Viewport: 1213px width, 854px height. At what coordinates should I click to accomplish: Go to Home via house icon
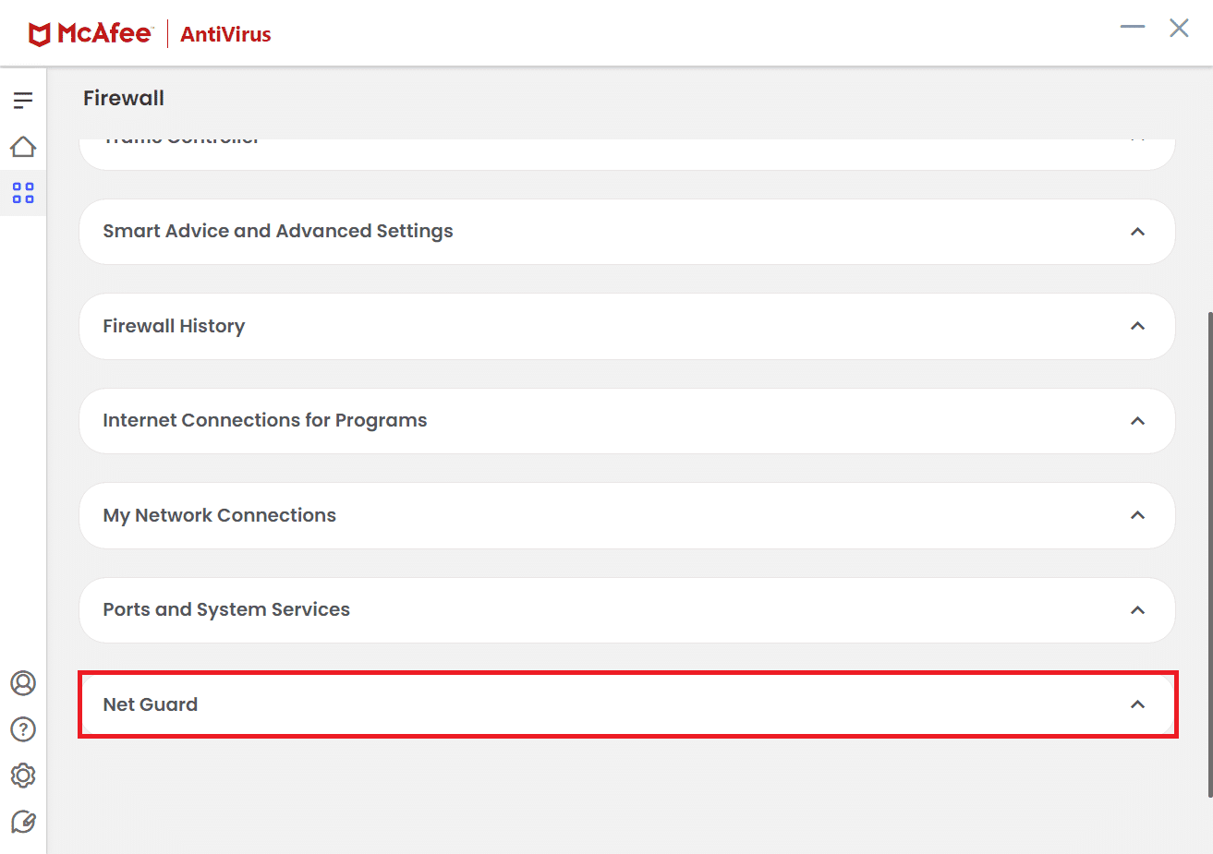tap(23, 147)
